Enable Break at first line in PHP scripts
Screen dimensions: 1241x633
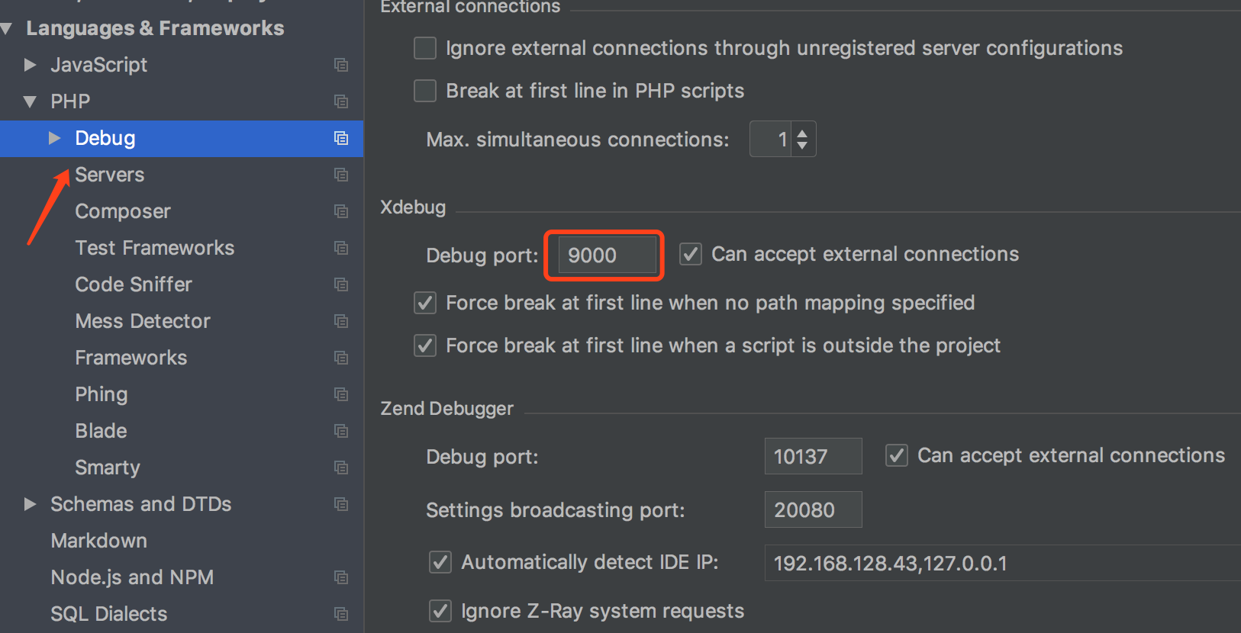[425, 91]
